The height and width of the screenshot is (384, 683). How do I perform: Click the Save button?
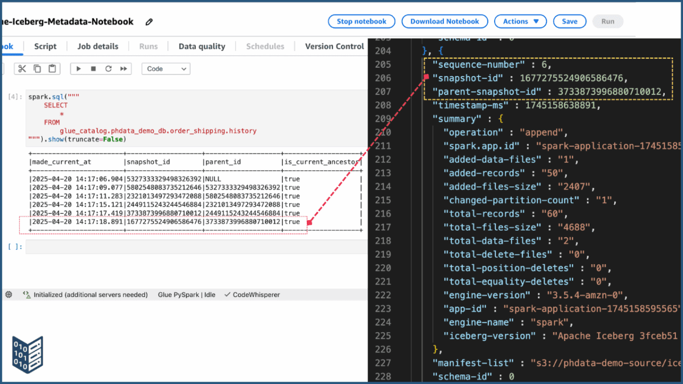click(x=569, y=21)
